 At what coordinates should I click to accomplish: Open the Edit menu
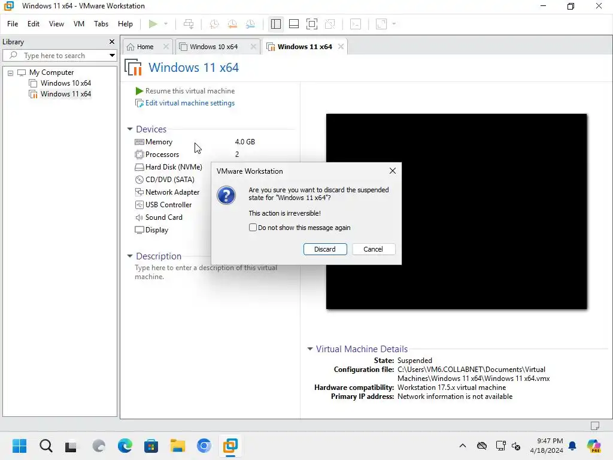[x=34, y=24]
